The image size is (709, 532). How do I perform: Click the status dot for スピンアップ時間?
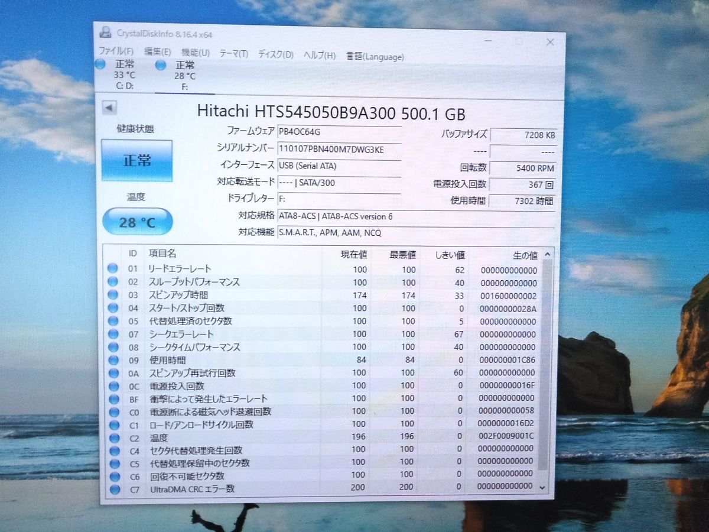tap(113, 295)
